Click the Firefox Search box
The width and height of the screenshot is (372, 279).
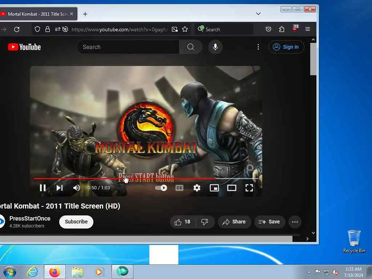[x=224, y=29]
